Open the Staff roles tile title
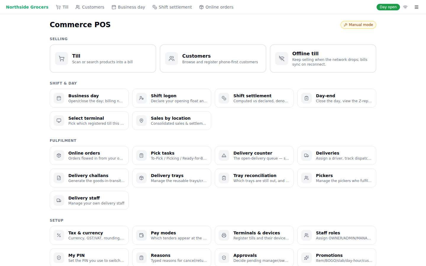Viewport: 426px width, 266px height. click(x=328, y=233)
